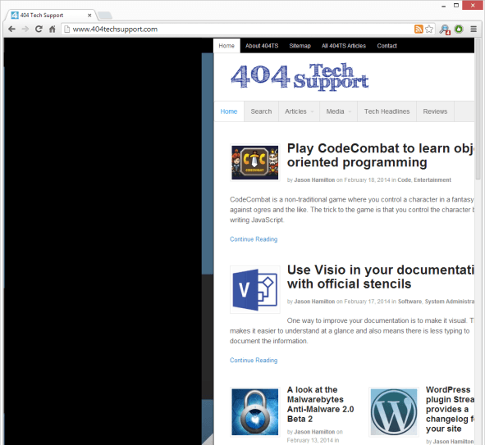Open Malwarebytes Anti-Malware 2.0 Beta 2 headline
Screen dimensions: 485x445
[320, 404]
